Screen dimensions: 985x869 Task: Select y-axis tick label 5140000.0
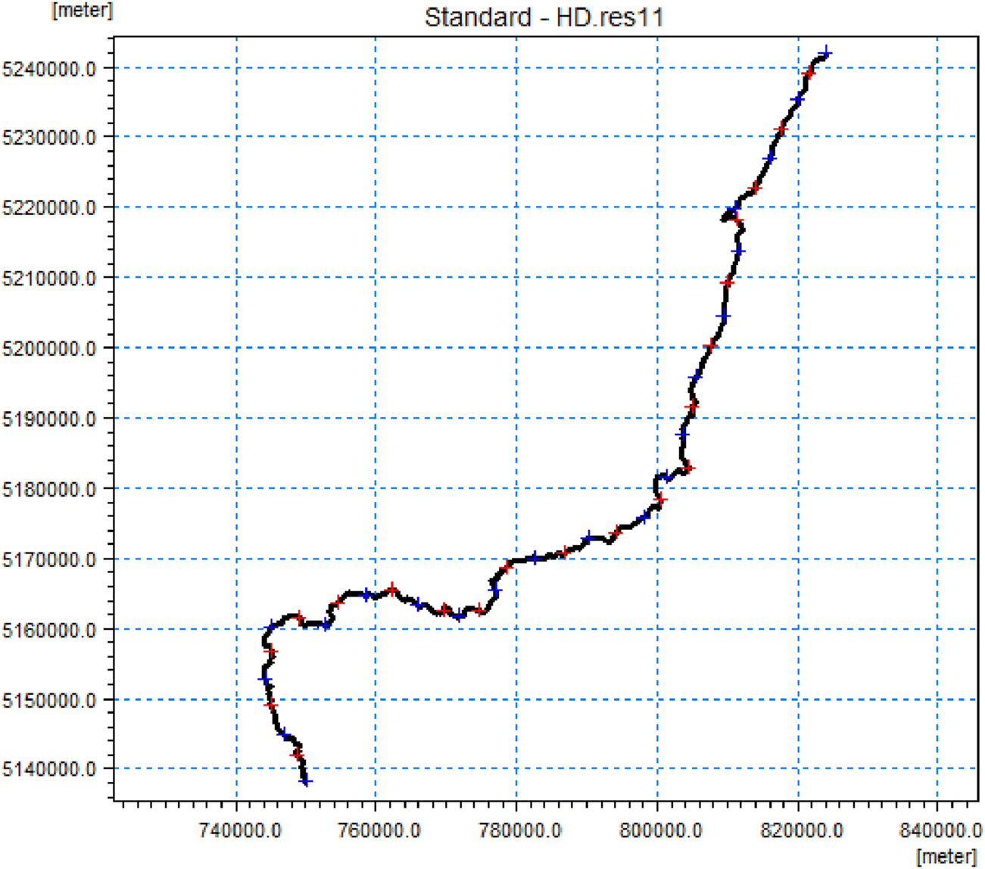(50, 769)
